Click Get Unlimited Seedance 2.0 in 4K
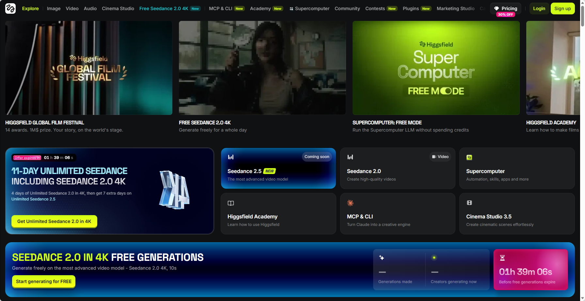The height and width of the screenshot is (301, 585). click(x=54, y=221)
